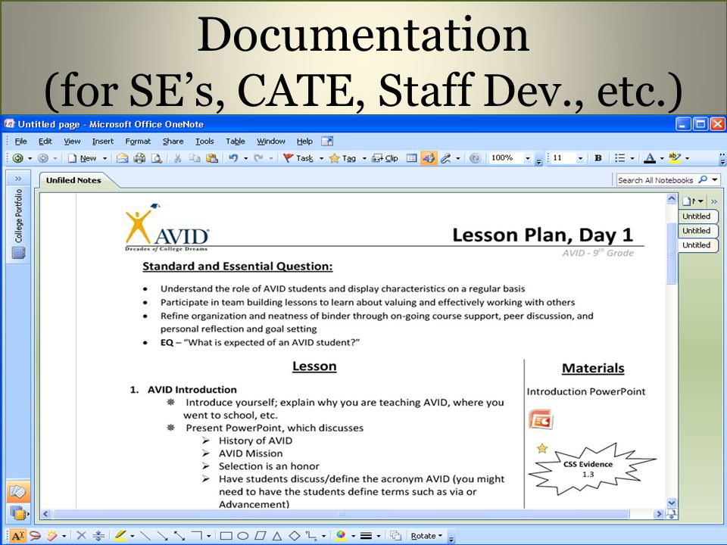The height and width of the screenshot is (545, 727).
Task: Click the Task flag button
Action: tap(298, 158)
